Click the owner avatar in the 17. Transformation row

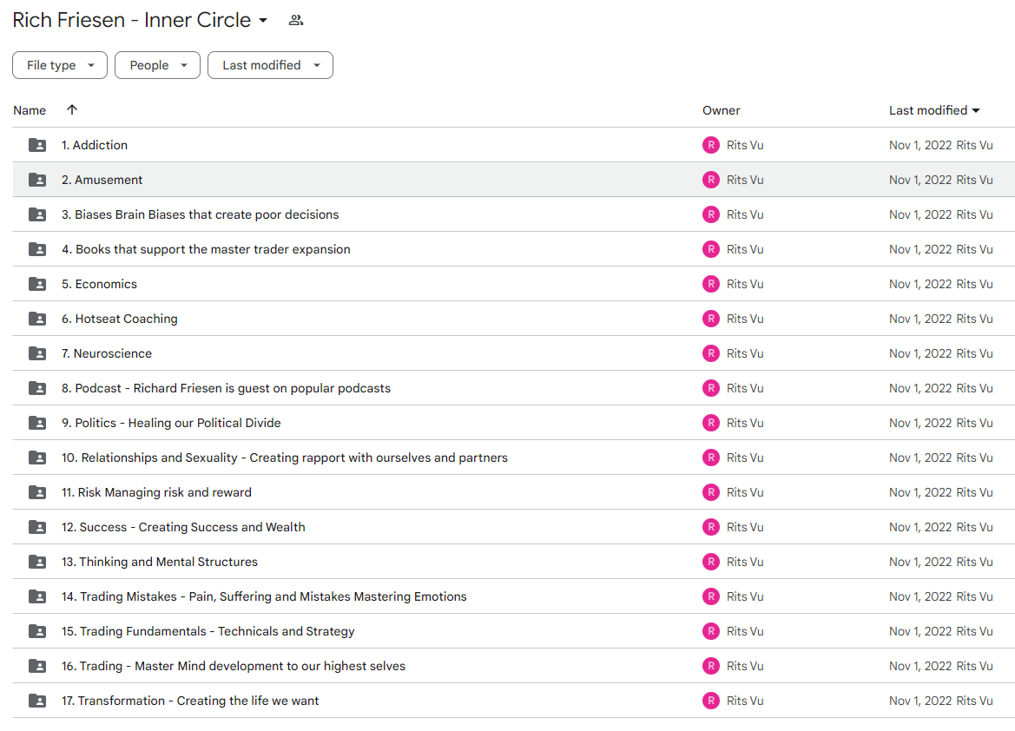point(711,701)
